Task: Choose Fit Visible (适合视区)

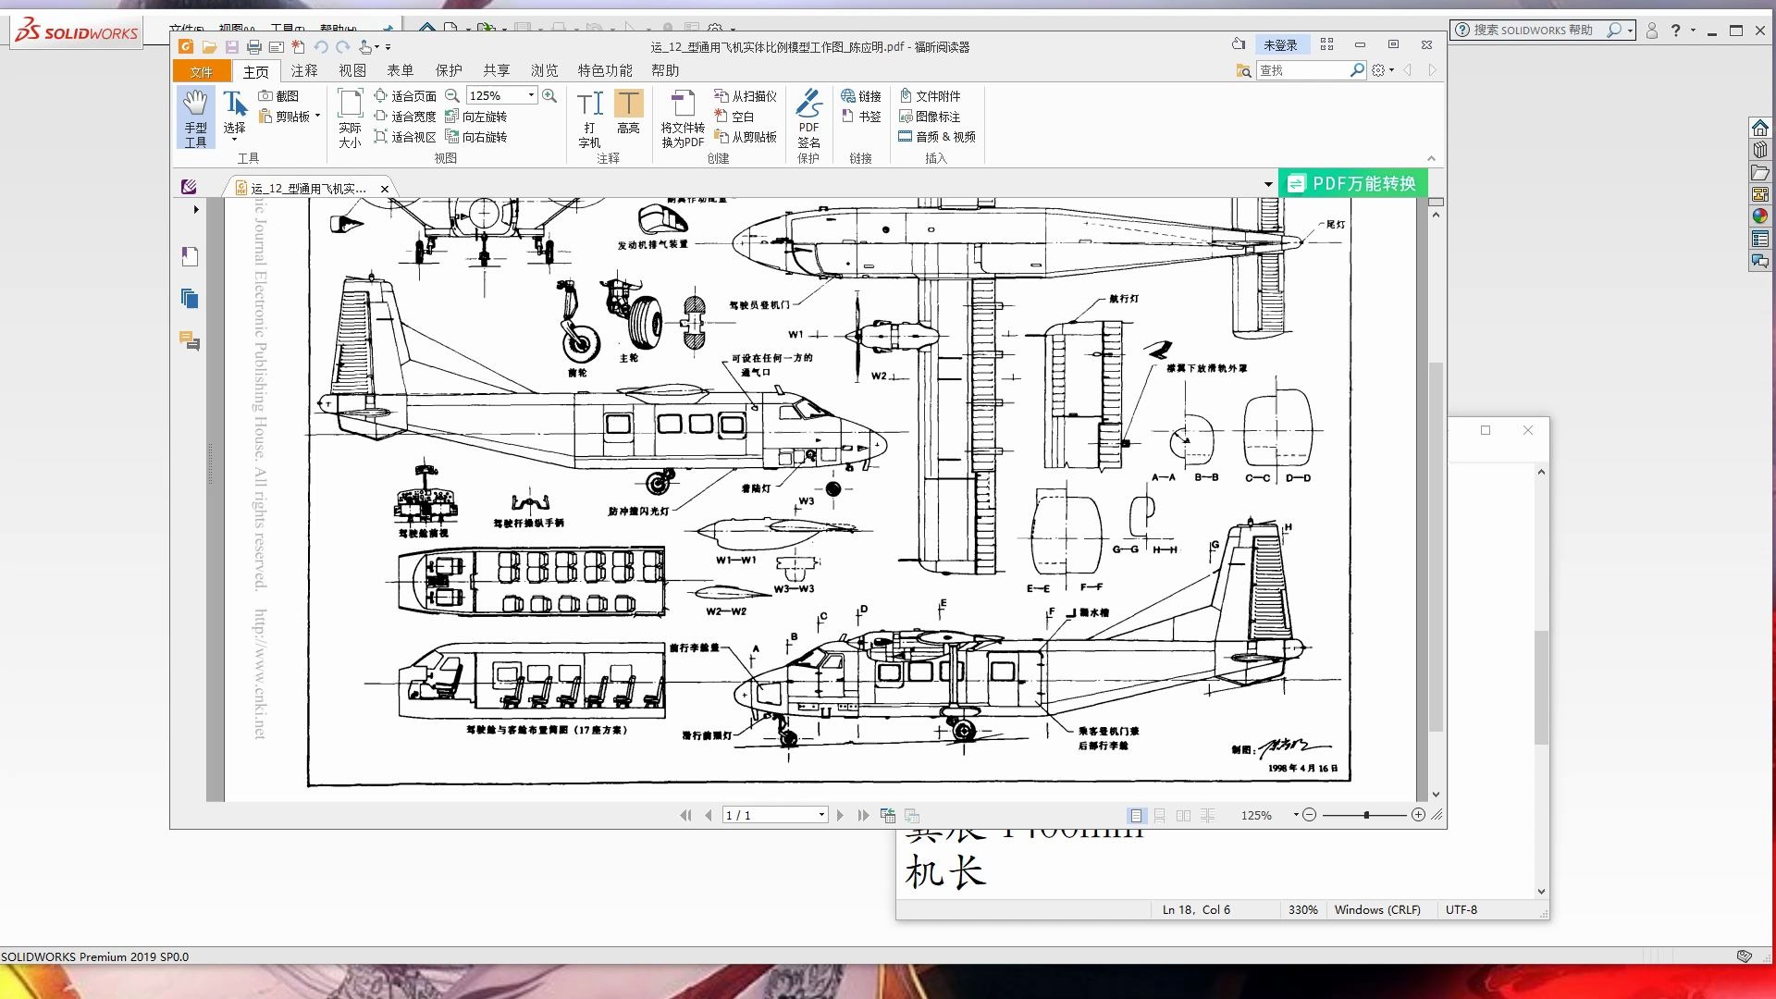Action: pos(405,137)
